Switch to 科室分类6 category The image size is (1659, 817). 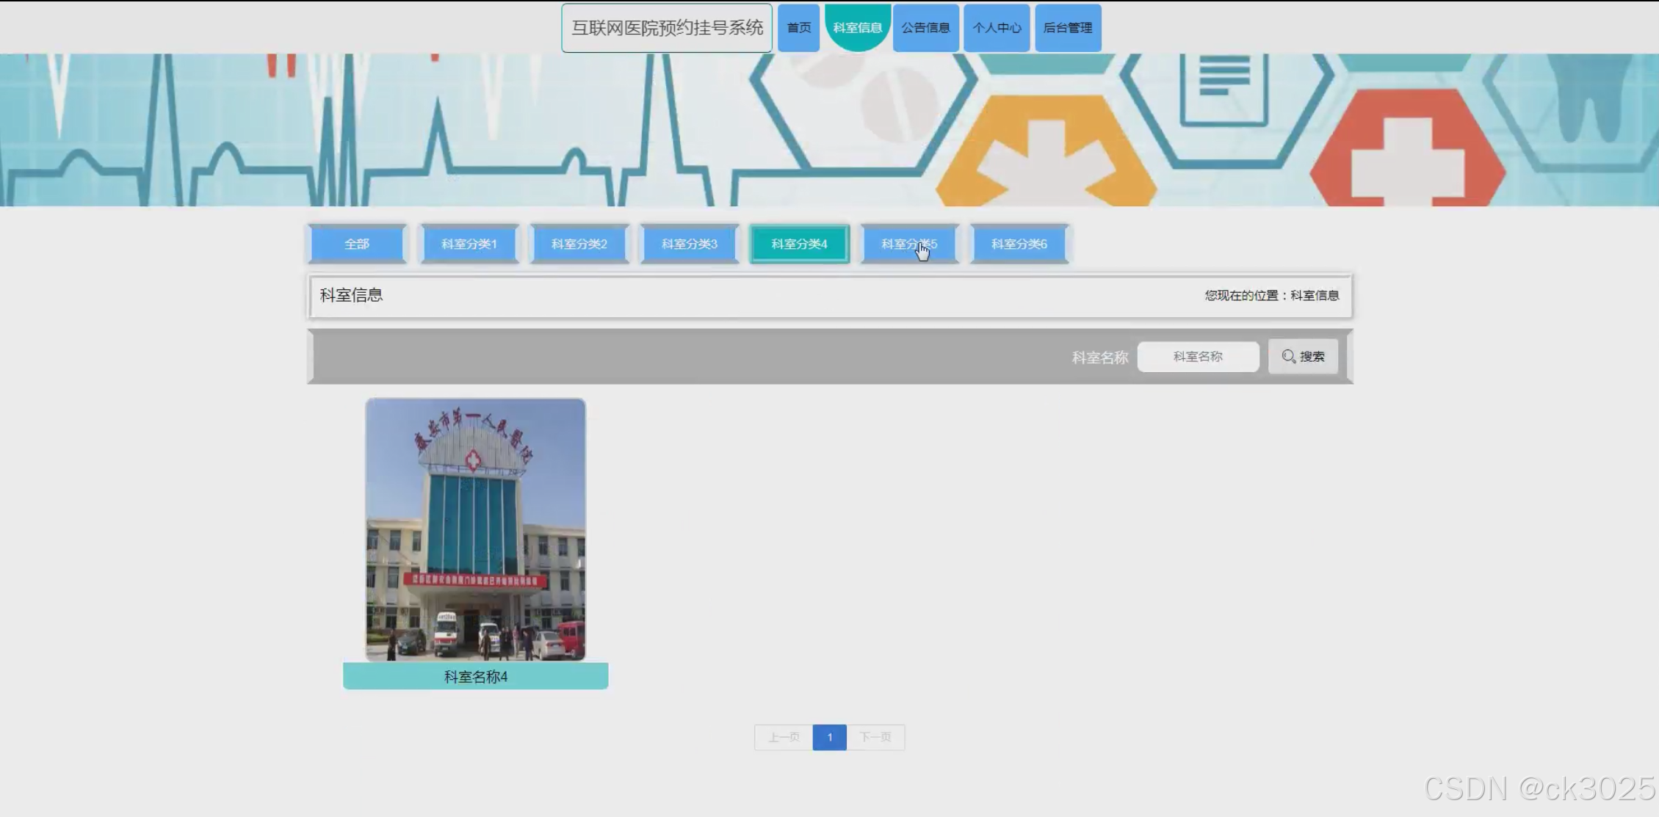pos(1019,244)
